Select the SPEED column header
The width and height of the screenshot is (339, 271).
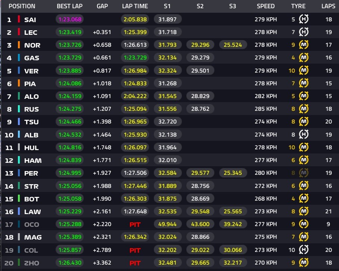tap(265, 6)
